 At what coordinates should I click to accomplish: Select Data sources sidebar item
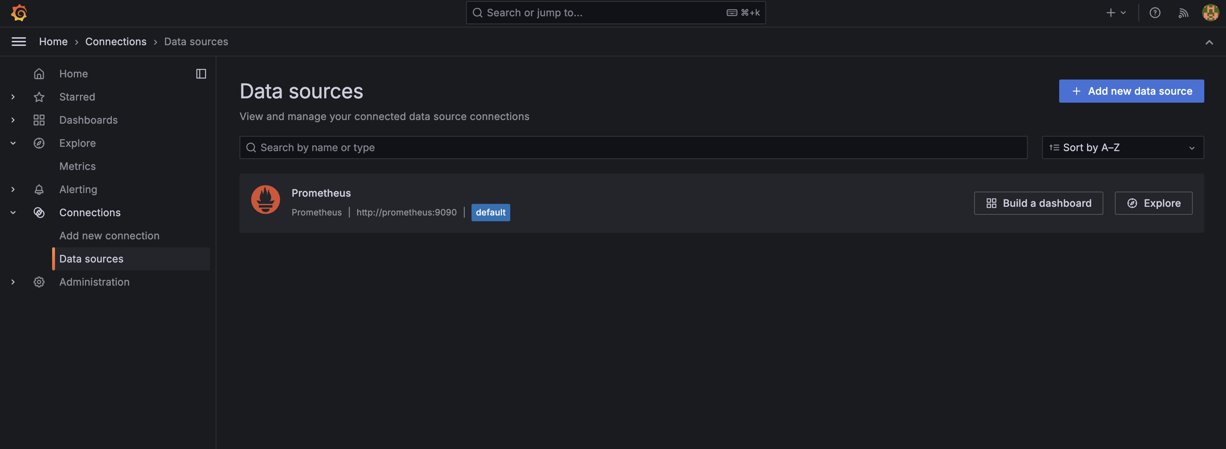(x=131, y=259)
